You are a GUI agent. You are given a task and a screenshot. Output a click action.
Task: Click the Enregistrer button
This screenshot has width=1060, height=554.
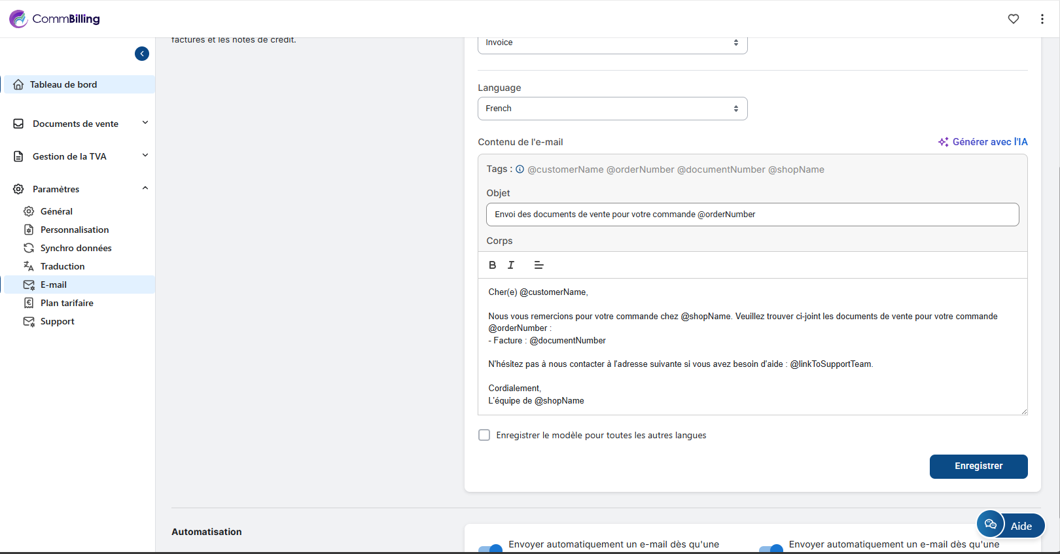(978, 466)
